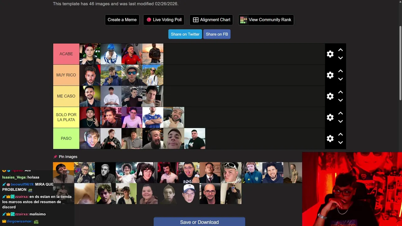The height and width of the screenshot is (226, 402).
Task: Move SOLO POR LA PLATA tier down
Action: 340,121
